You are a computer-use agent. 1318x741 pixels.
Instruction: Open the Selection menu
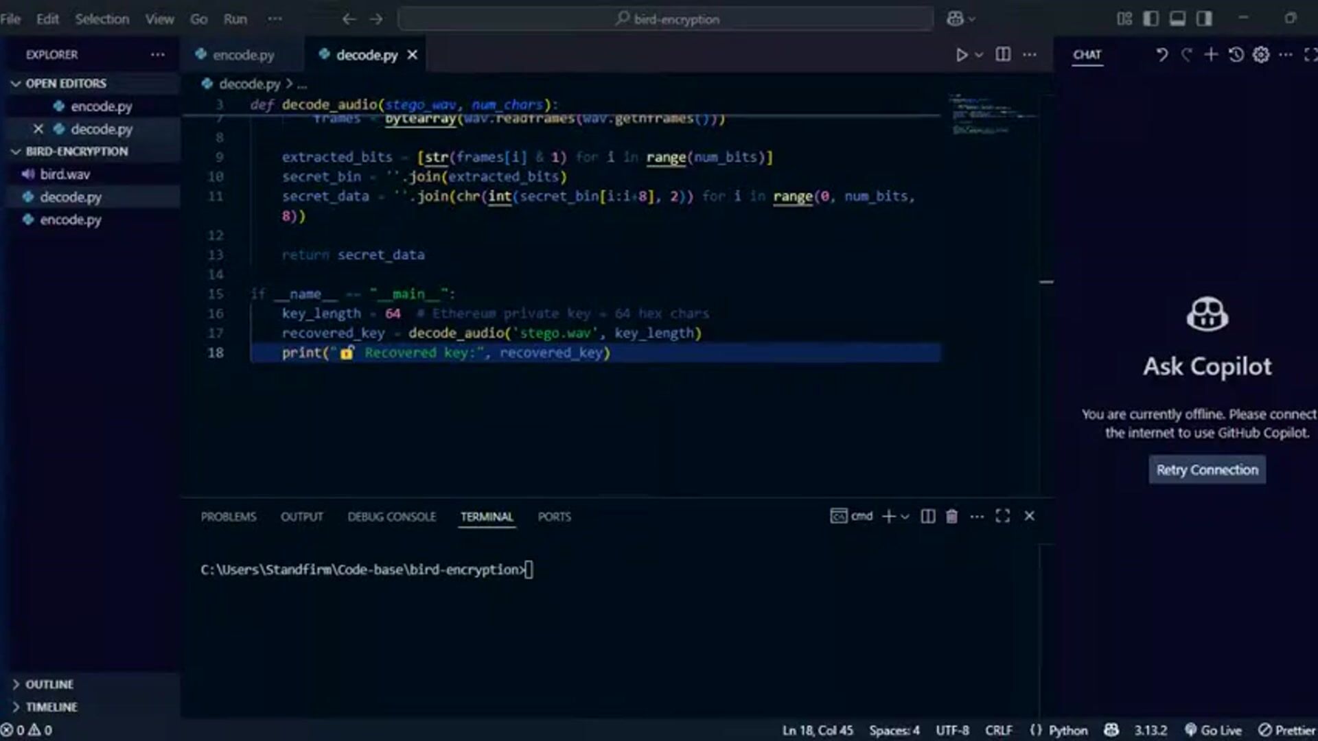tap(102, 19)
